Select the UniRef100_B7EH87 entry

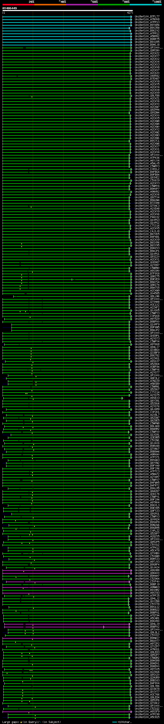(x=147, y=79)
